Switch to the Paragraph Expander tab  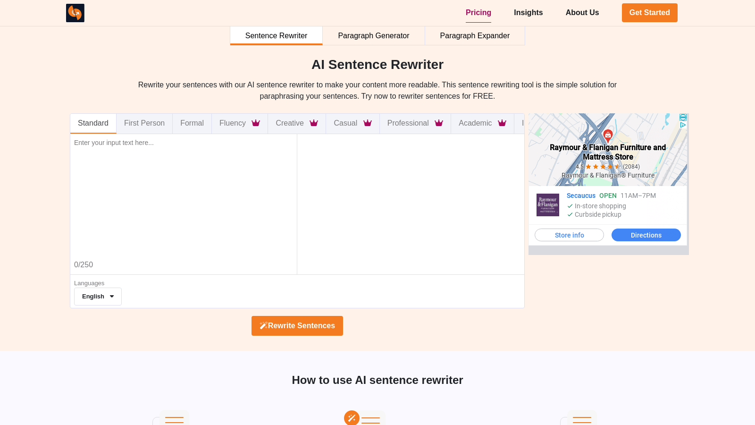coord(474,36)
